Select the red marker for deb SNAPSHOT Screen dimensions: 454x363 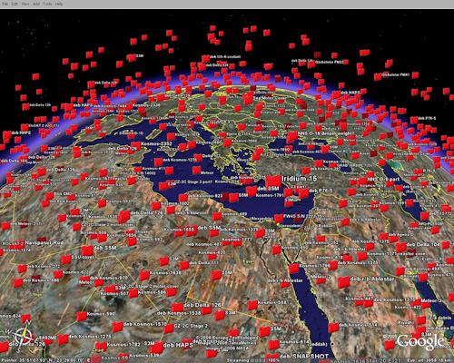(x=273, y=357)
